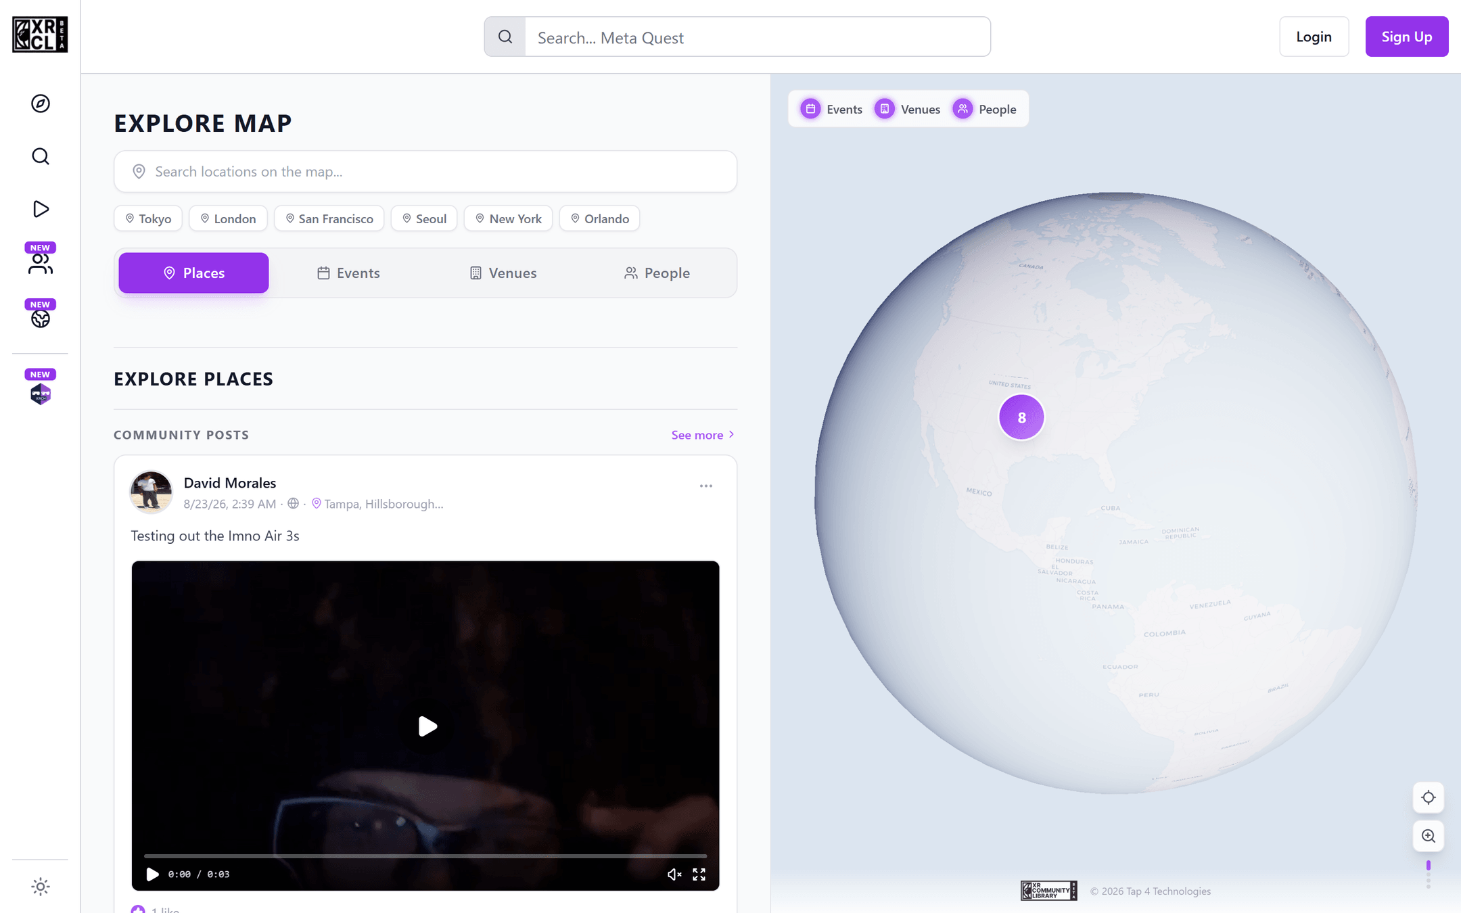The width and height of the screenshot is (1461, 913).
Task: Toggle the People map filter
Action: (984, 109)
